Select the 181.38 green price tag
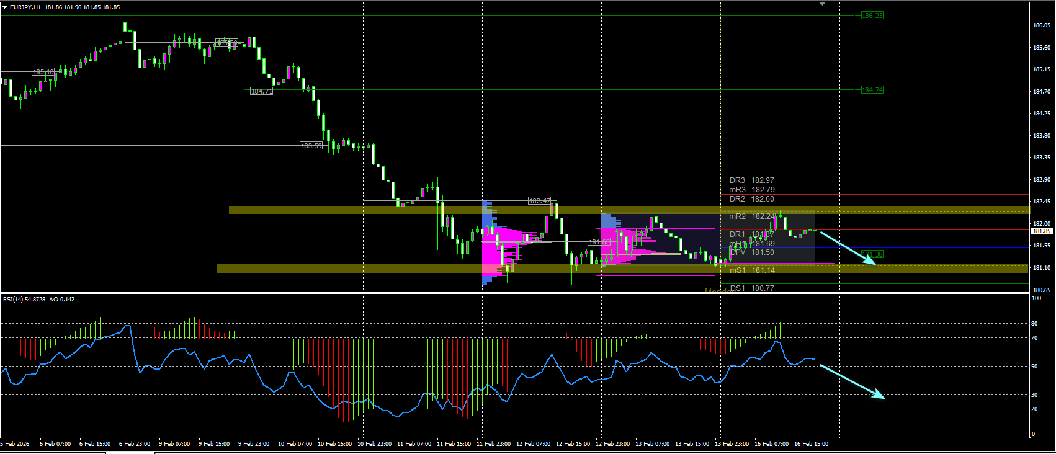The image size is (1056, 454). pos(872,254)
